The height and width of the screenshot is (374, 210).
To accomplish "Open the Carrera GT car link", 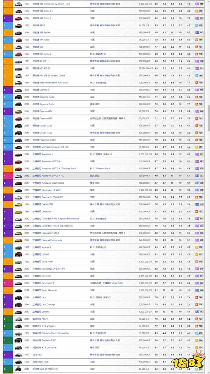I will coord(41,90).
